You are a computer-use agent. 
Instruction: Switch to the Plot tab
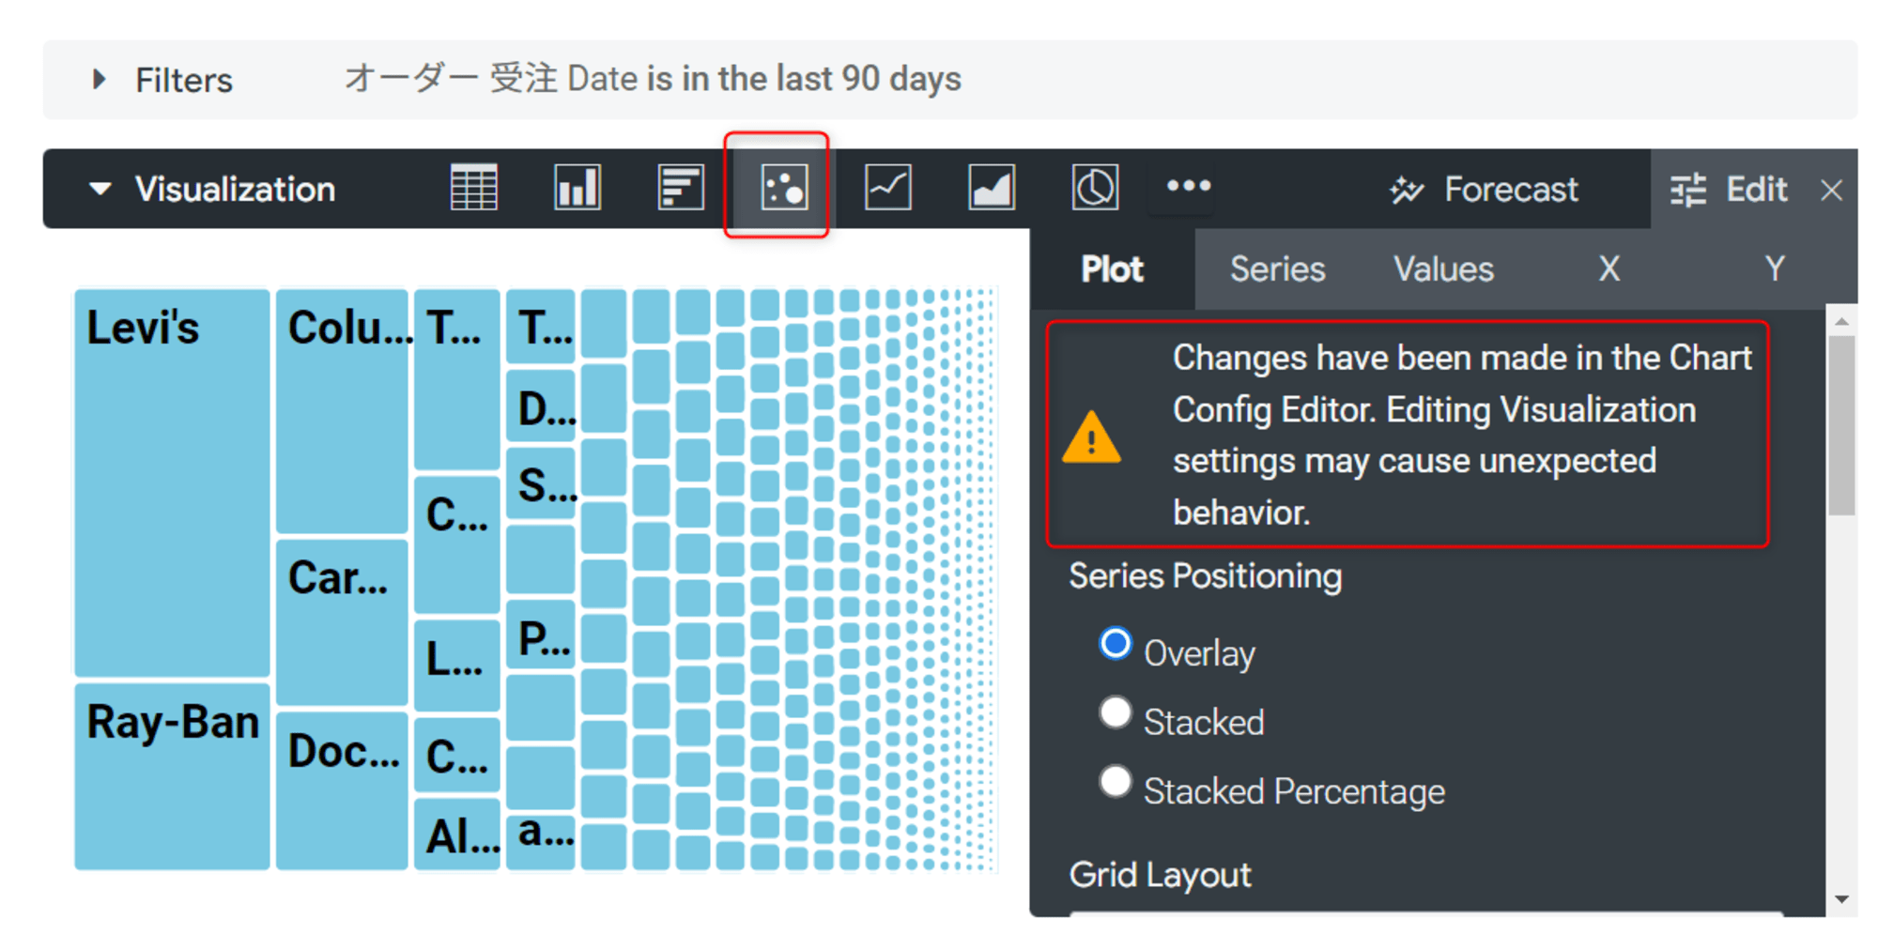coord(1112,269)
